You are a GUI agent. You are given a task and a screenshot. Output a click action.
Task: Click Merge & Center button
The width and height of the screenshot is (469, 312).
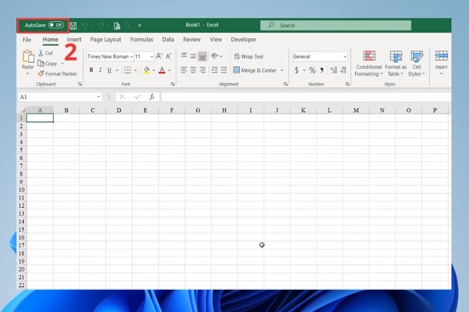pyautogui.click(x=255, y=70)
